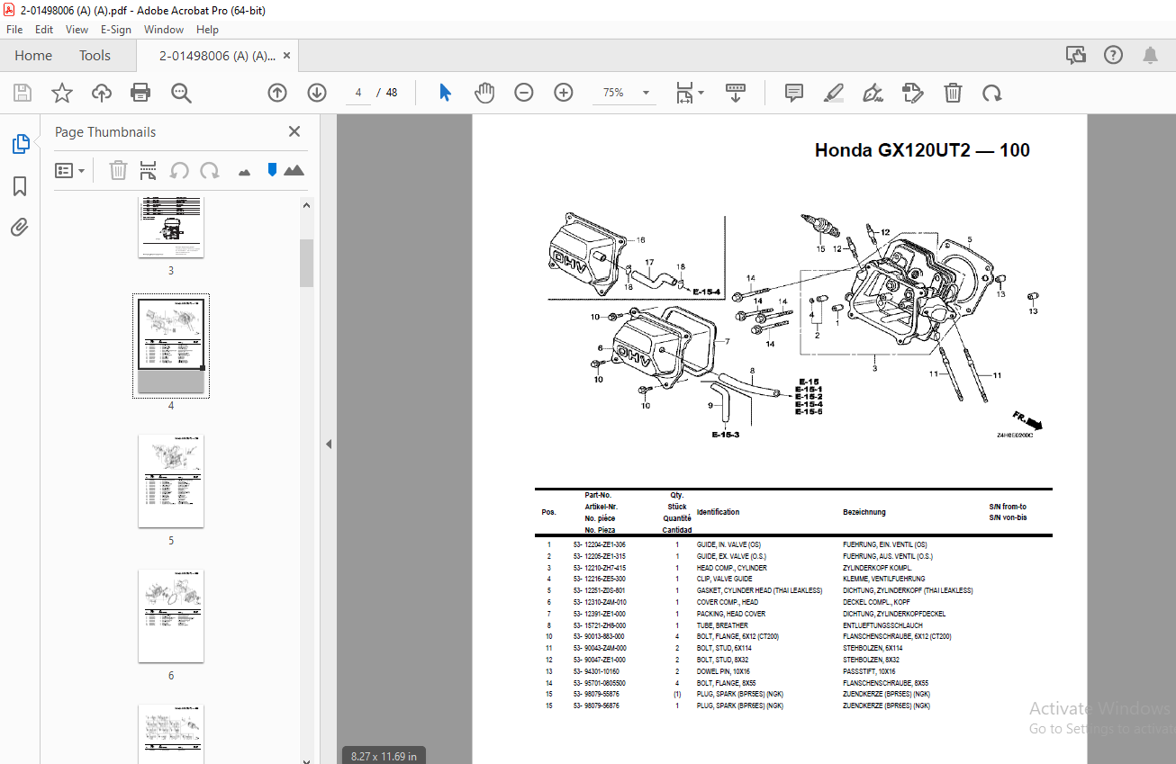
Task: Reduce thumbnail size with small mountain icon
Action: (244, 171)
